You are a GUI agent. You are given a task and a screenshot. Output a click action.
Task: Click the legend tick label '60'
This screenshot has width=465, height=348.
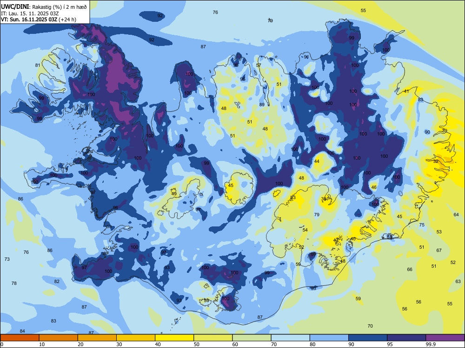[x=235, y=344]
